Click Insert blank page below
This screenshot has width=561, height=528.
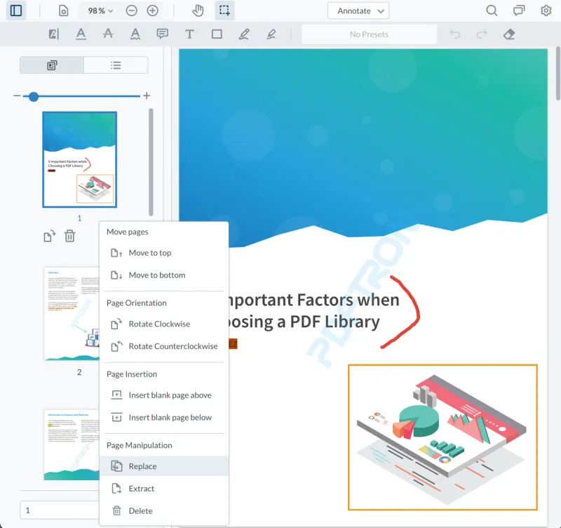tap(168, 417)
